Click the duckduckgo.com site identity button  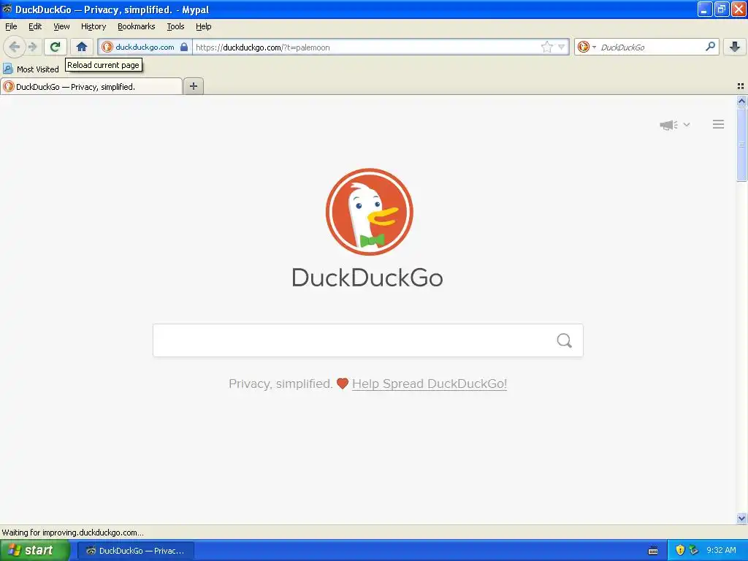[145, 47]
